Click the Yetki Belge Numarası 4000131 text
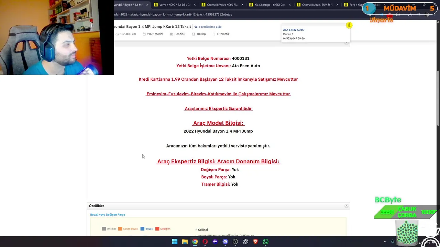 click(x=218, y=59)
